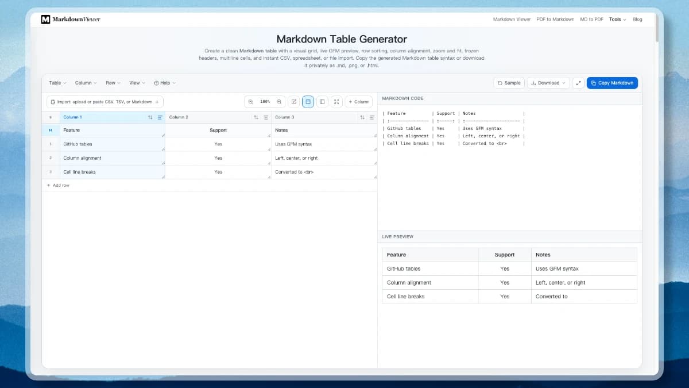
Task: Load the Sample table
Action: pyautogui.click(x=509, y=83)
